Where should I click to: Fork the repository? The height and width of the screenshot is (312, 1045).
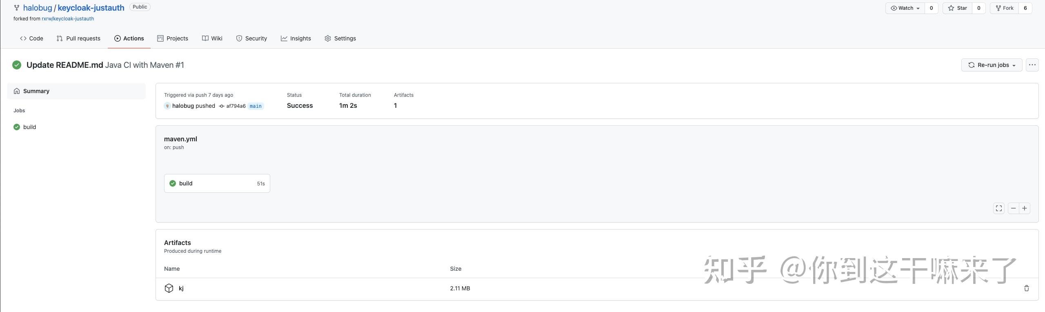click(x=1005, y=8)
